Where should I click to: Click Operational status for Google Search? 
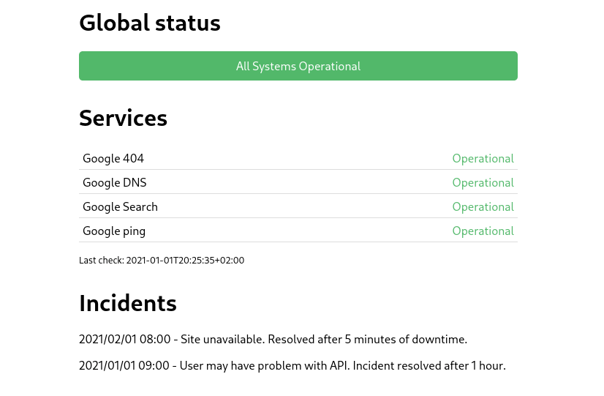pos(483,206)
